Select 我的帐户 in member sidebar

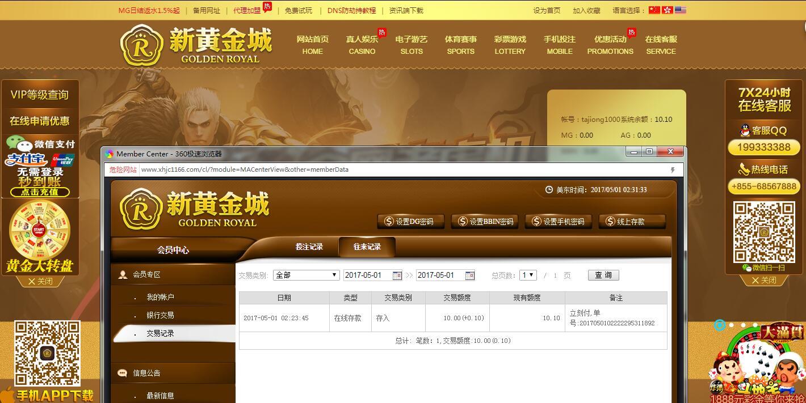pyautogui.click(x=161, y=298)
